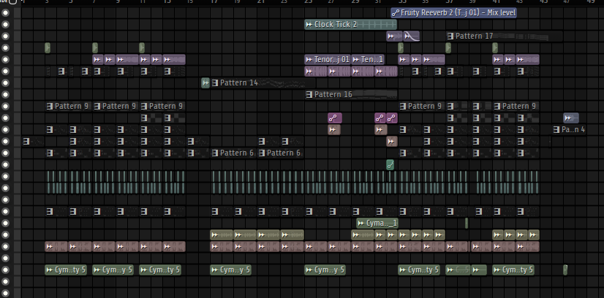Click bar 33 on the timeline ruler
Image resolution: width=604 pixels, height=298 pixels.
click(402, 2)
